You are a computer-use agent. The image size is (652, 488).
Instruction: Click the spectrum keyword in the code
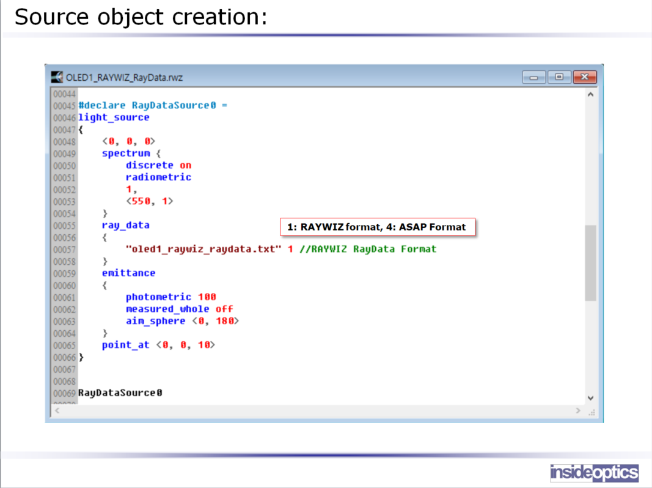point(125,153)
